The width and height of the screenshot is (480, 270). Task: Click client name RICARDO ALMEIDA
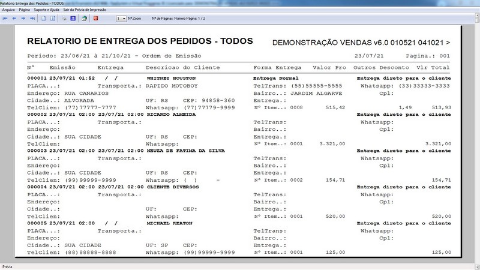point(171,115)
